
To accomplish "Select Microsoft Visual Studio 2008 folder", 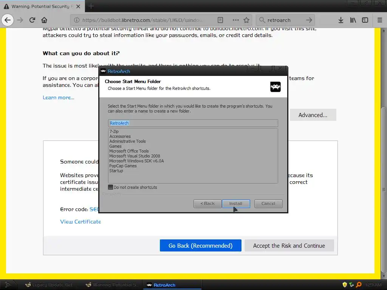I will [135, 156].
